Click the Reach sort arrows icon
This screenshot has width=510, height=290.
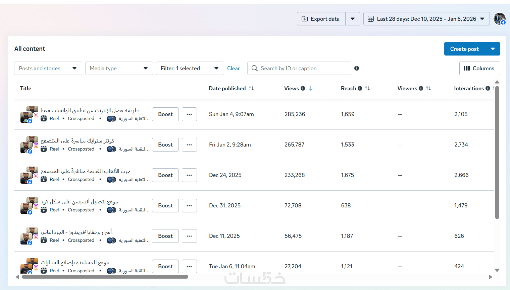pos(367,88)
